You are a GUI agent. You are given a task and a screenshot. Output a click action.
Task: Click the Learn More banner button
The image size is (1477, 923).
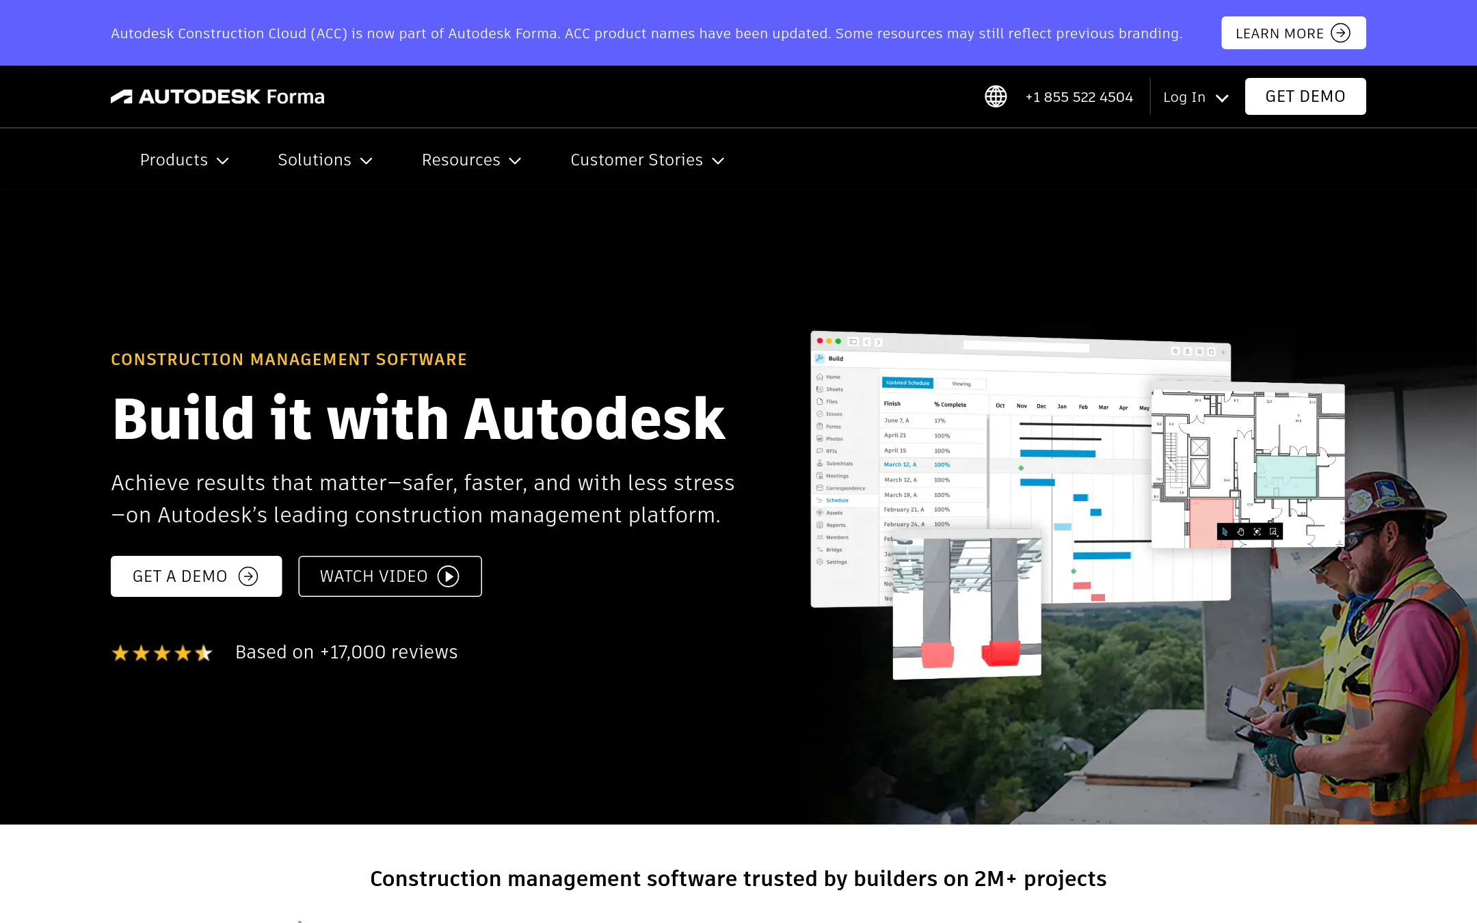(x=1293, y=33)
